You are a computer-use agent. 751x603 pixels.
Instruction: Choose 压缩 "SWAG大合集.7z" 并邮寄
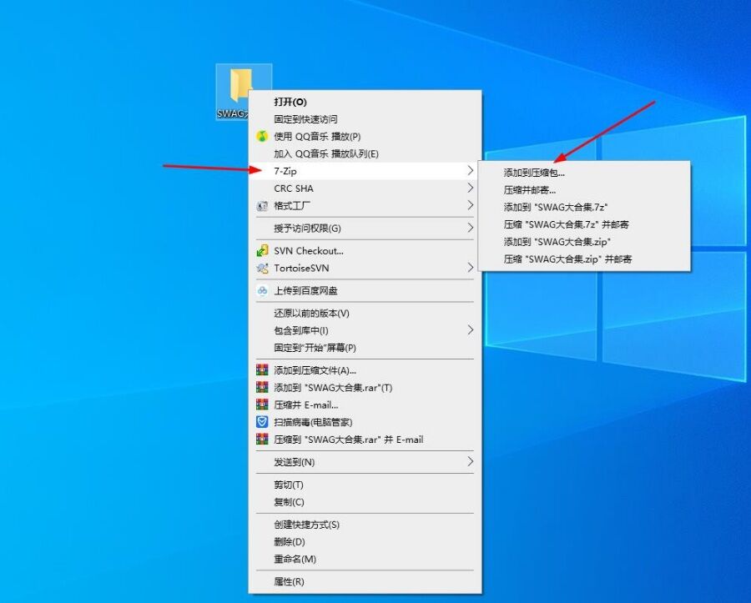584,224
